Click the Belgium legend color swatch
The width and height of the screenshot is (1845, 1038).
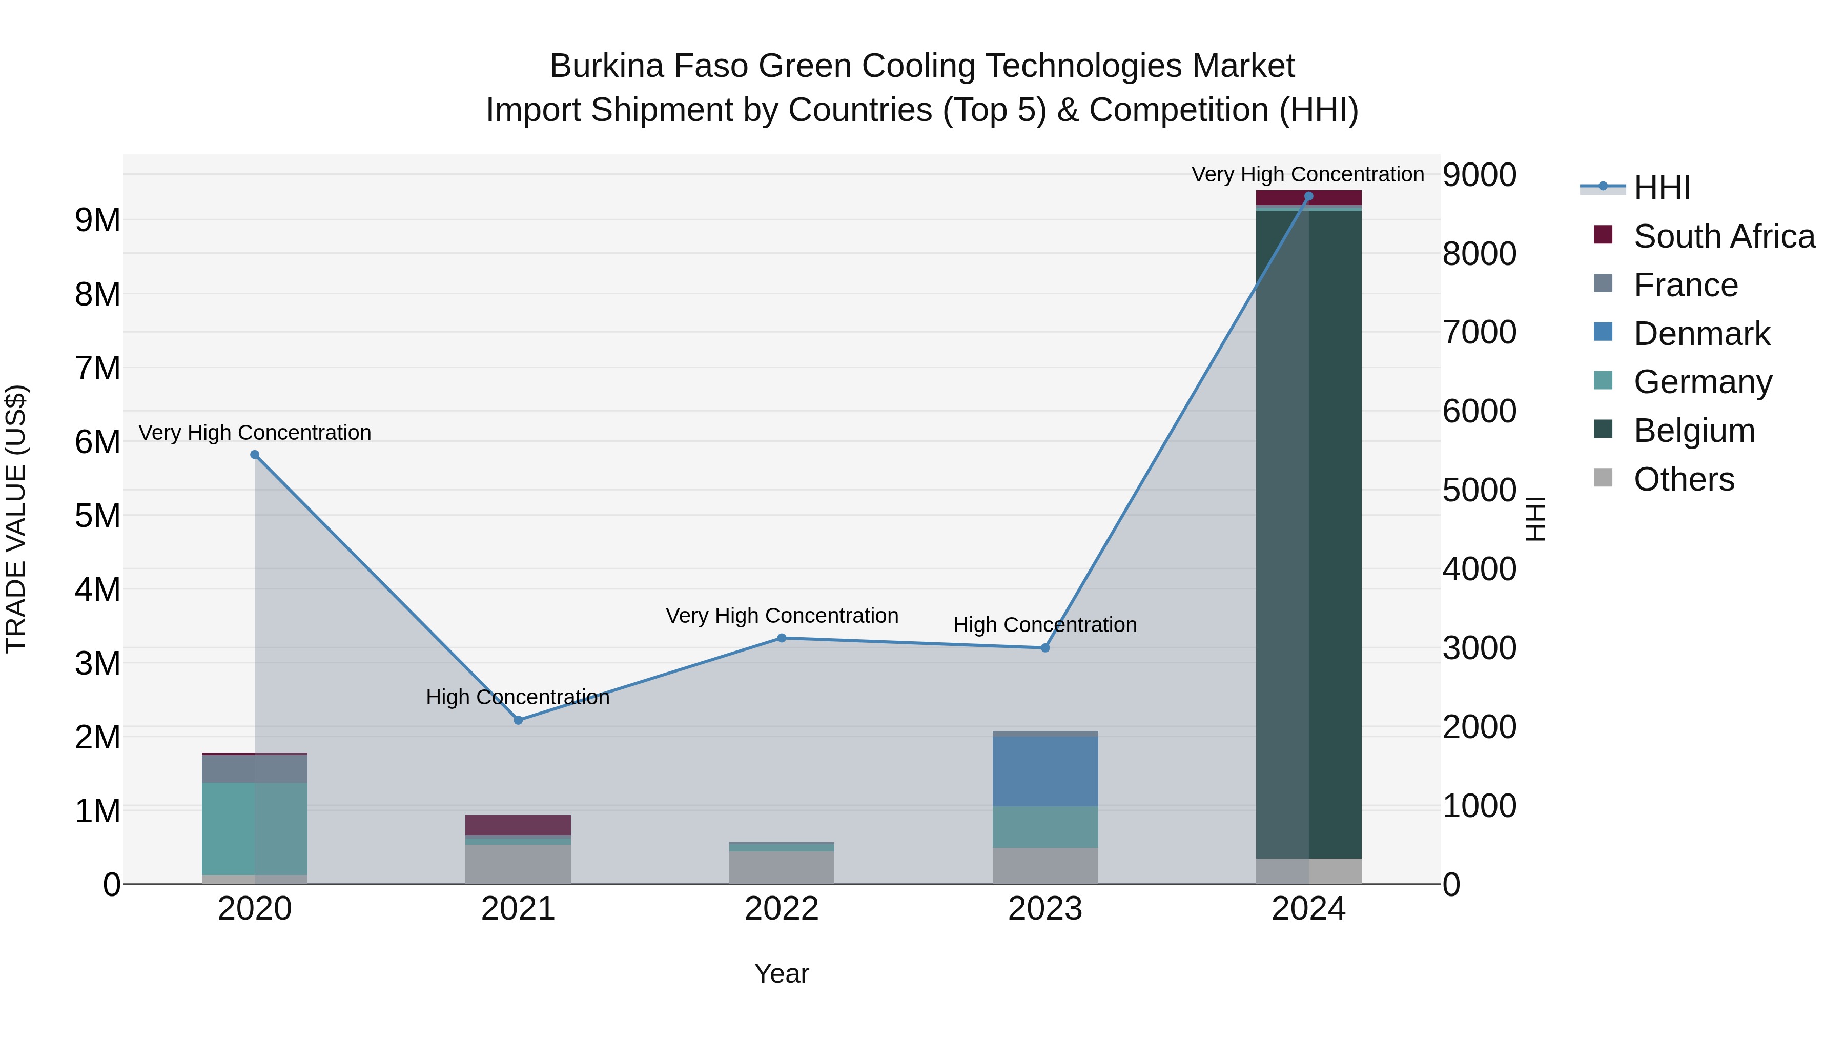(1603, 429)
